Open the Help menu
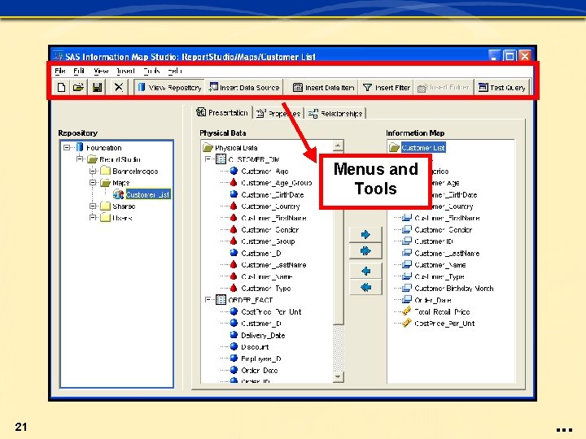This screenshot has height=439, width=586. [x=174, y=71]
